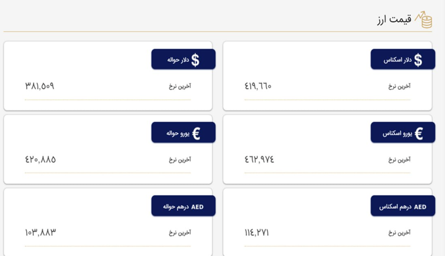Click the dollar transfer rate ۳۸۱,۵۰۹

[x=40, y=86]
